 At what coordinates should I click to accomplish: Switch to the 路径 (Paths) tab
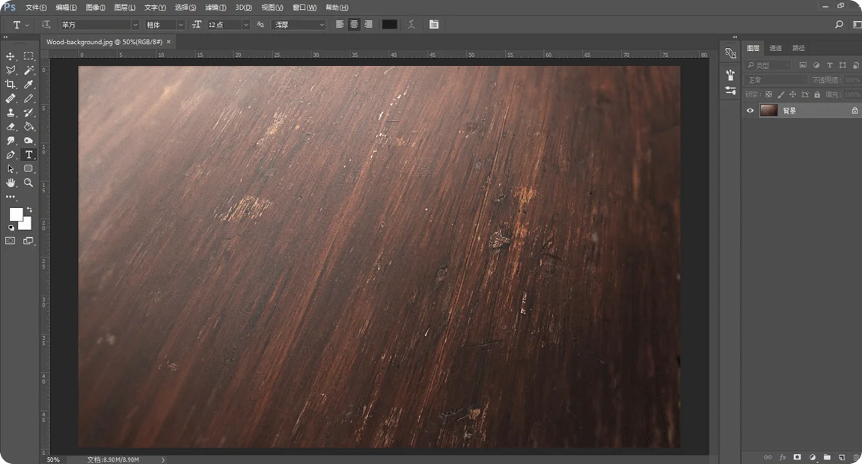coord(799,48)
